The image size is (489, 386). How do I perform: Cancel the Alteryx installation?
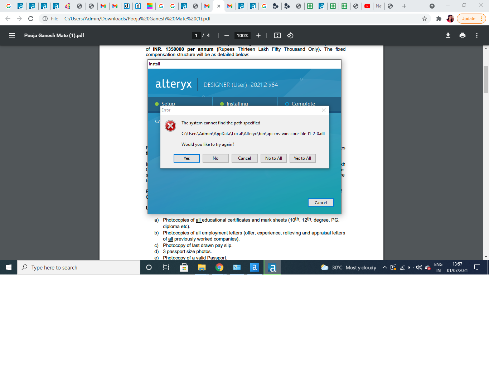pyautogui.click(x=321, y=203)
